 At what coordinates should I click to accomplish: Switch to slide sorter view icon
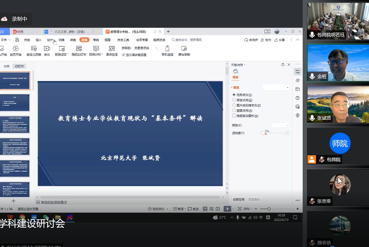(x=211, y=209)
